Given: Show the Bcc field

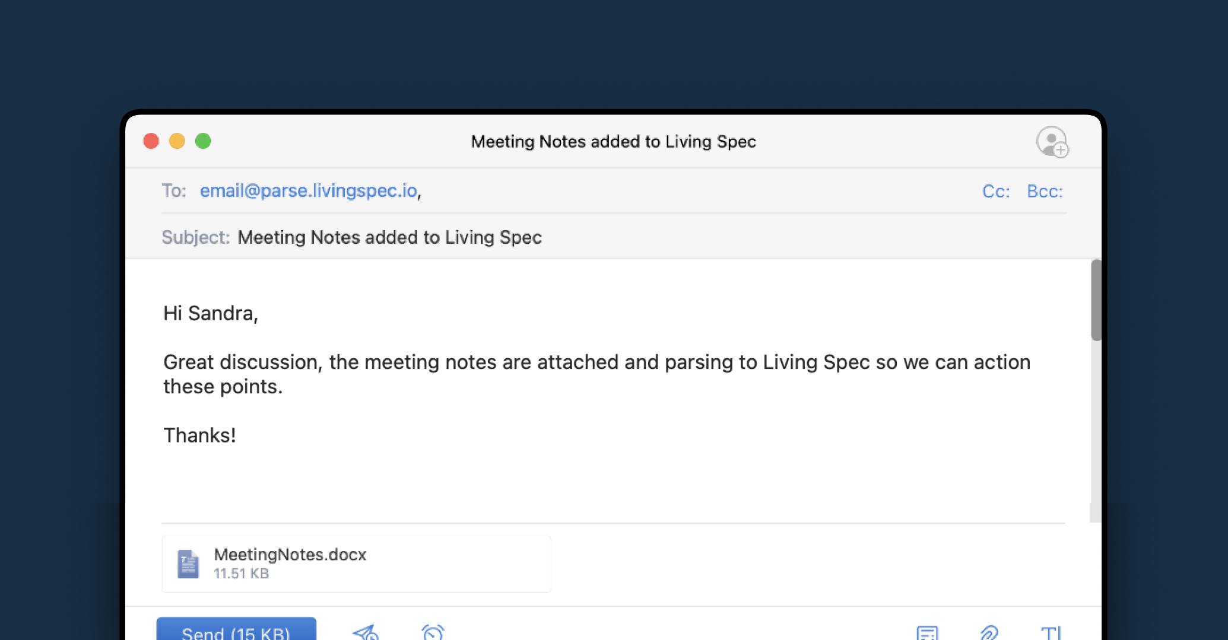Looking at the screenshot, I should pyautogui.click(x=1045, y=192).
